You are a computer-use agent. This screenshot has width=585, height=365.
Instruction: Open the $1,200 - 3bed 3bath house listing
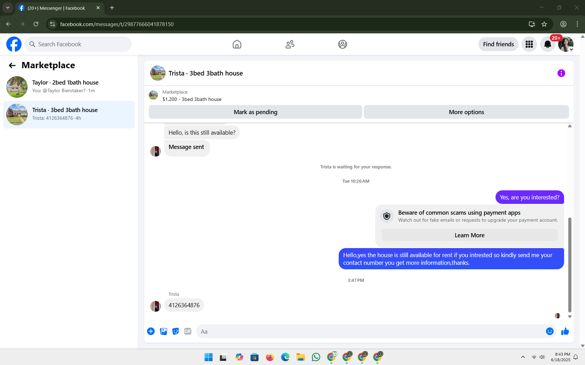(x=192, y=99)
